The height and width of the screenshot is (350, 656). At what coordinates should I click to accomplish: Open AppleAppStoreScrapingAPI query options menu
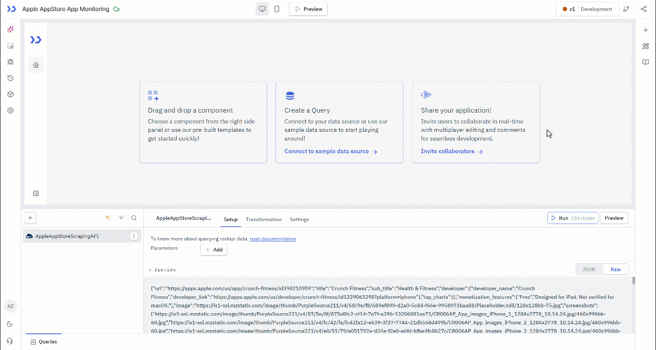coord(134,236)
